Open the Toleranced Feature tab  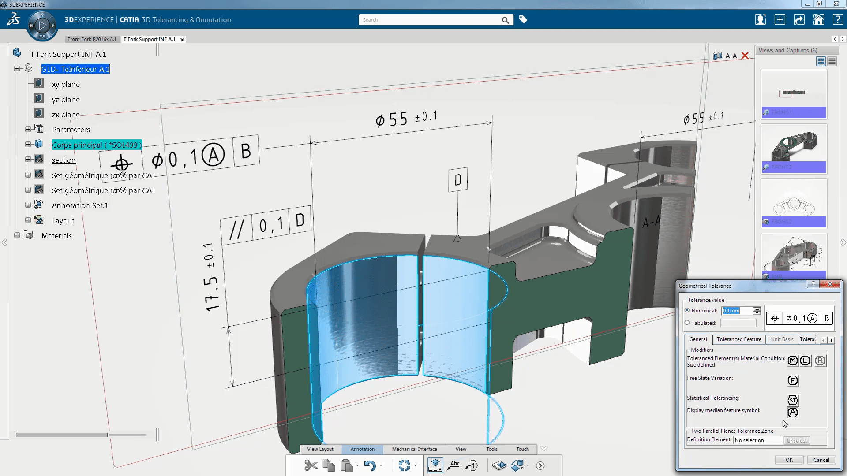[x=738, y=339]
